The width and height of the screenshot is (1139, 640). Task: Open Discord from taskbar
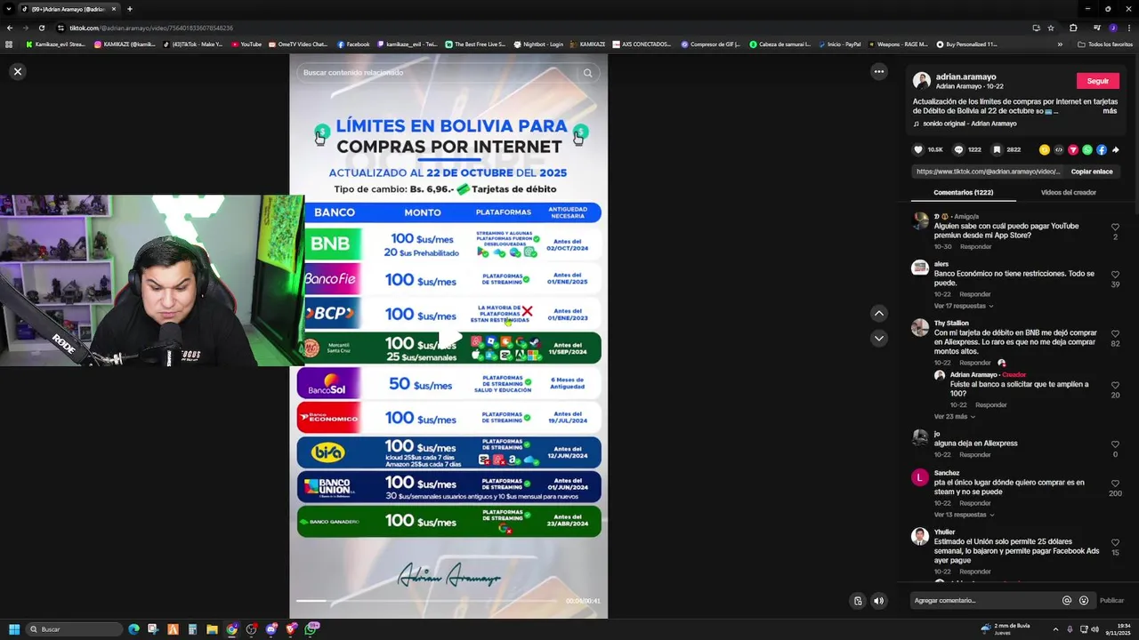(x=271, y=629)
